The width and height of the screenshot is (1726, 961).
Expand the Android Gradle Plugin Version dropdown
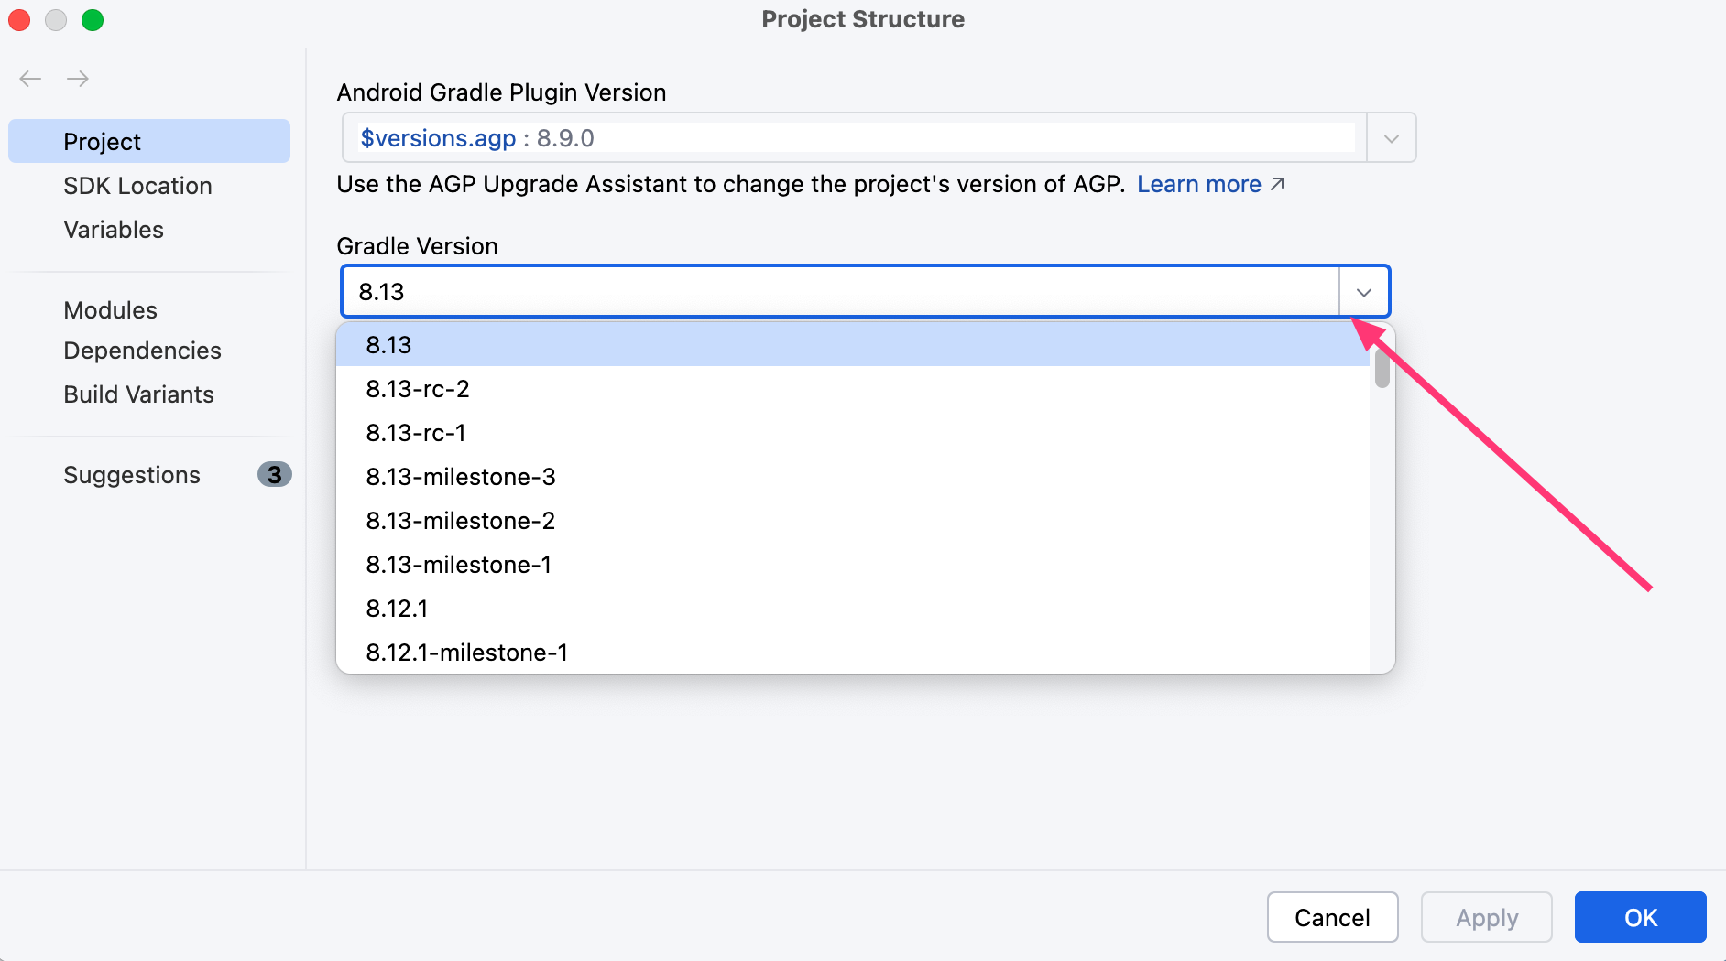coord(1391,138)
